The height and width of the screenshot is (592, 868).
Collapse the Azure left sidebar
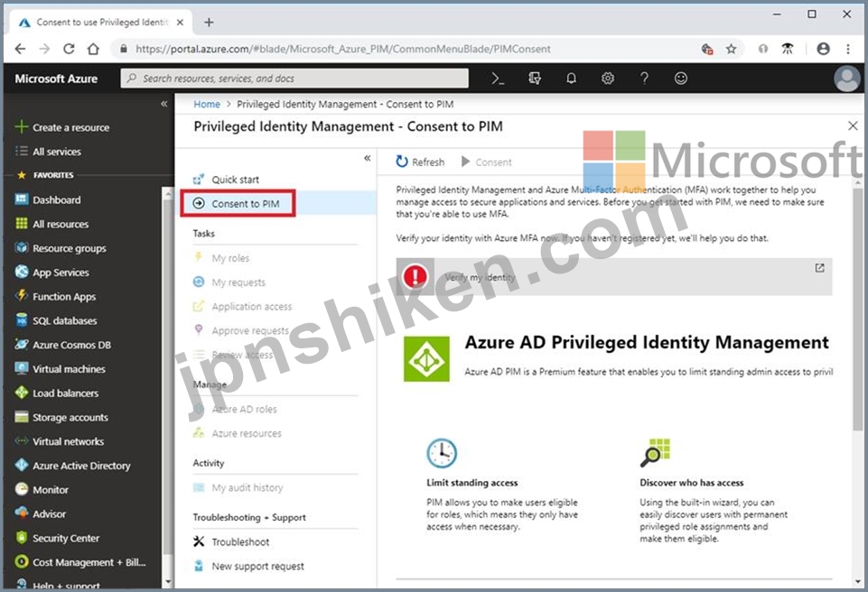coord(163,104)
